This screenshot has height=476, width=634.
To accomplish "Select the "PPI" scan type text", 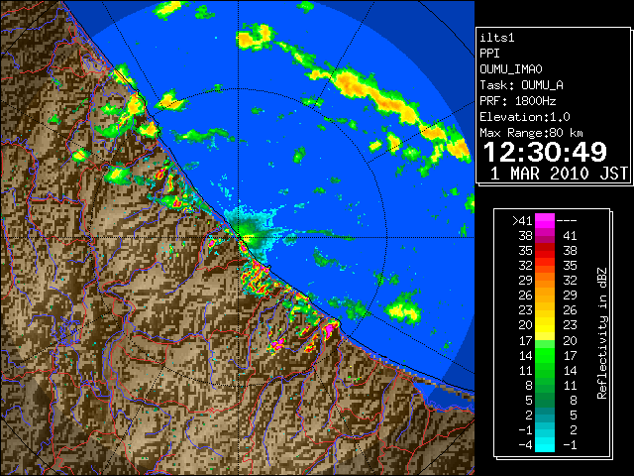I will point(489,54).
